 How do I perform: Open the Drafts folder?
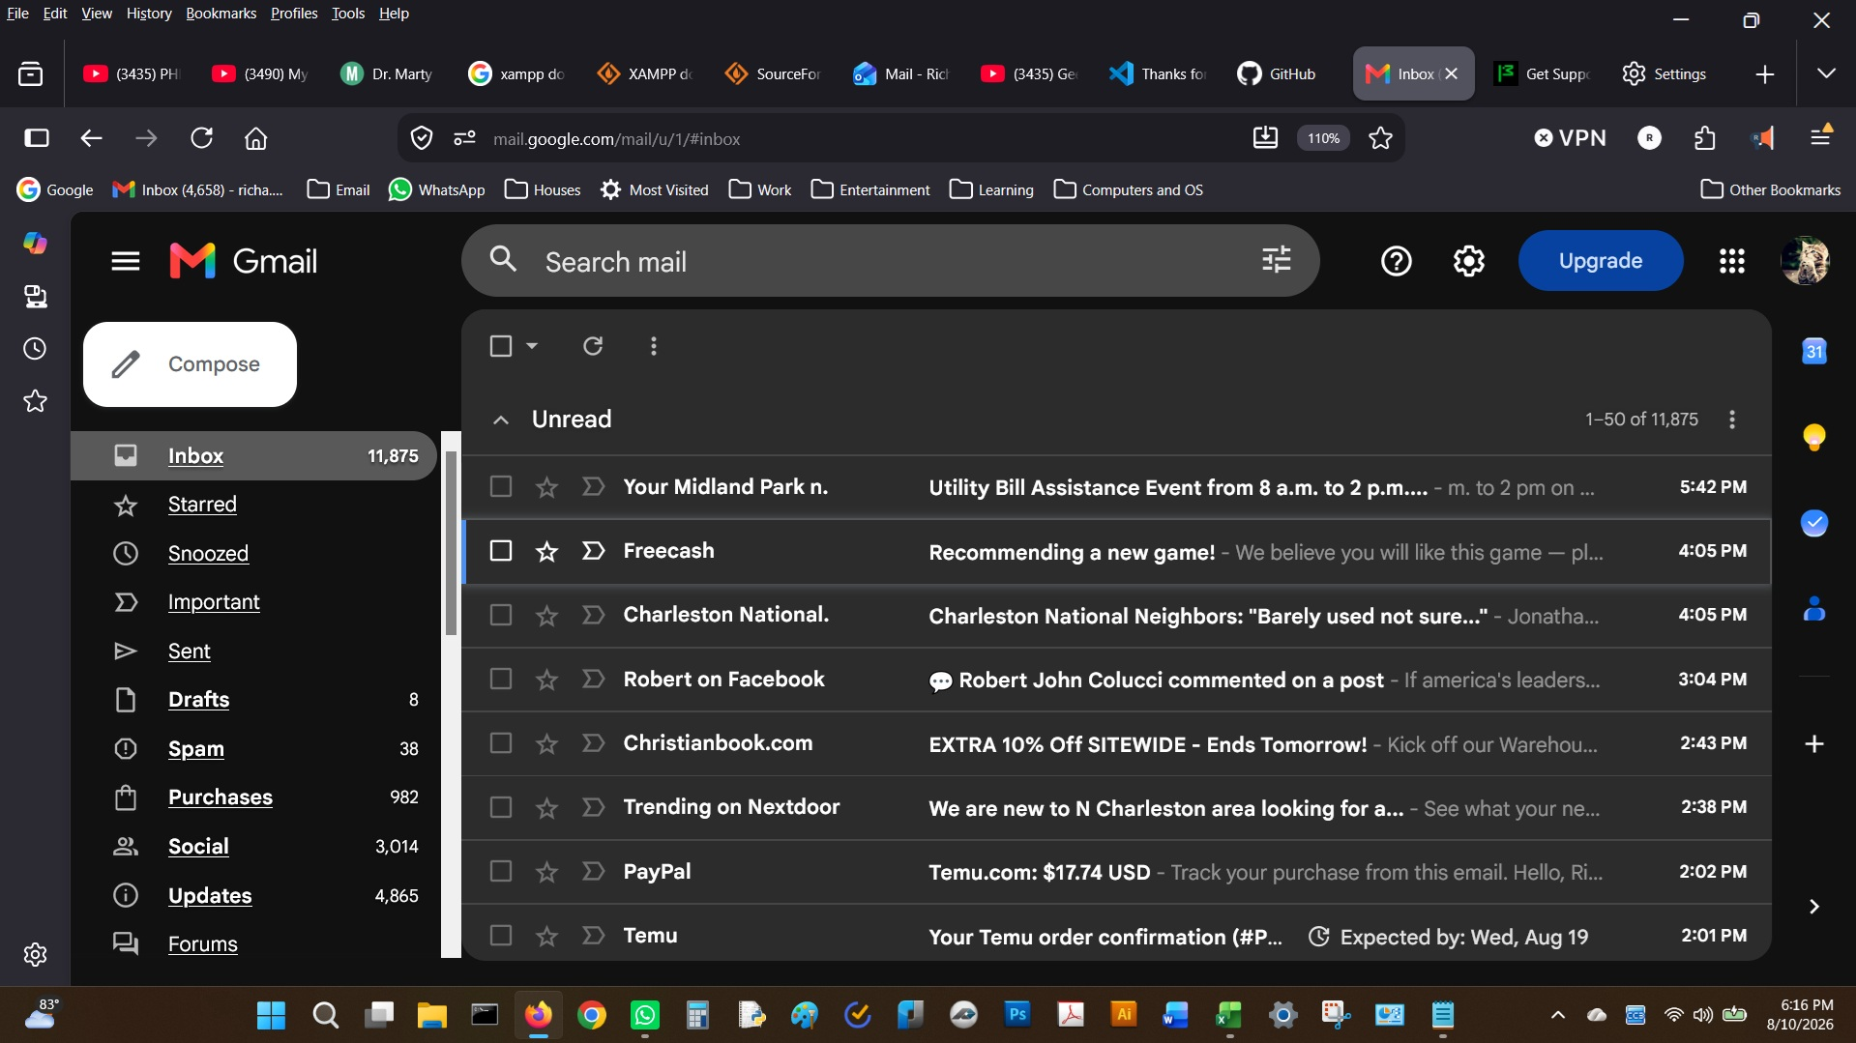(198, 700)
